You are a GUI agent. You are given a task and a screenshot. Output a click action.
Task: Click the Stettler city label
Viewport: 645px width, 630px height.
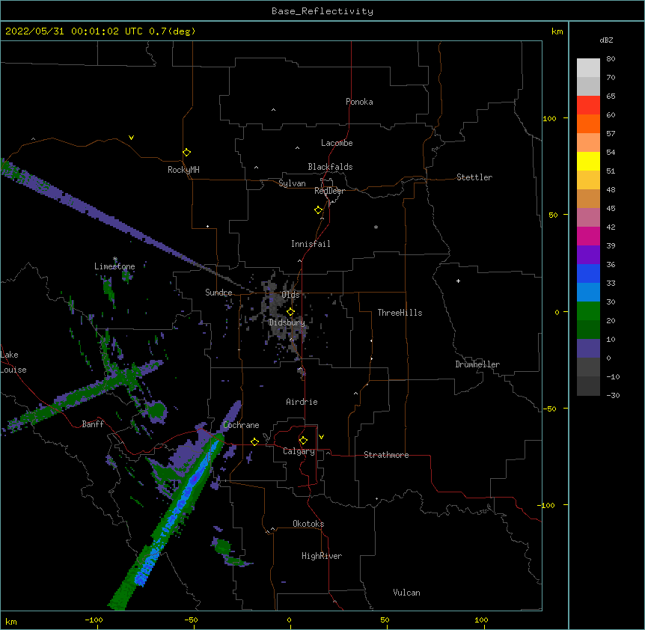click(x=474, y=177)
